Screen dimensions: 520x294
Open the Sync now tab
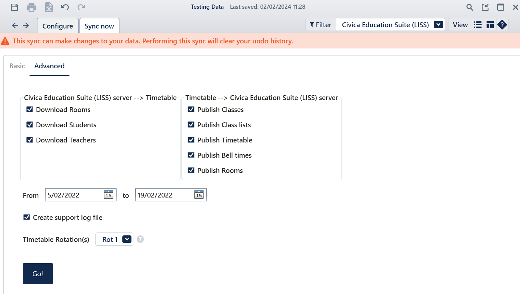click(99, 26)
